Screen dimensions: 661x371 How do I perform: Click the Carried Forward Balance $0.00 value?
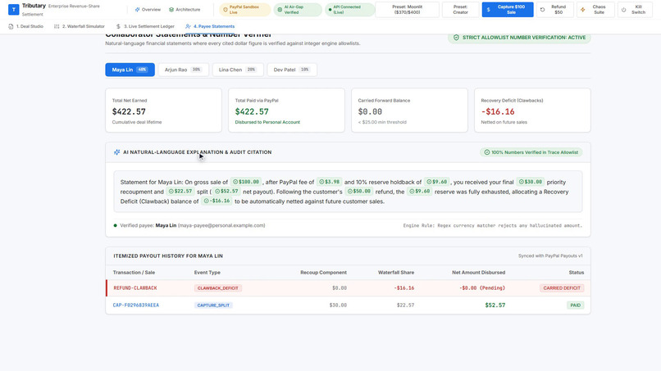[x=370, y=111]
